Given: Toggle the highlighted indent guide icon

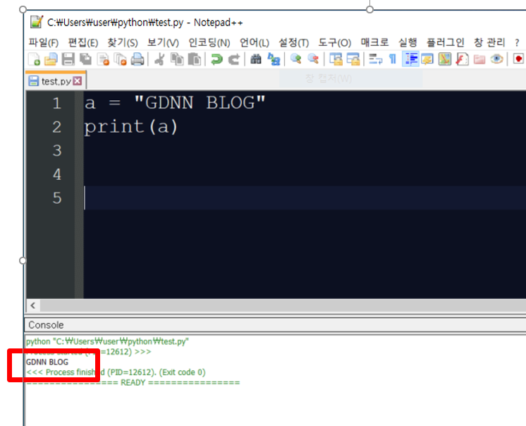Looking at the screenshot, I should (410, 59).
